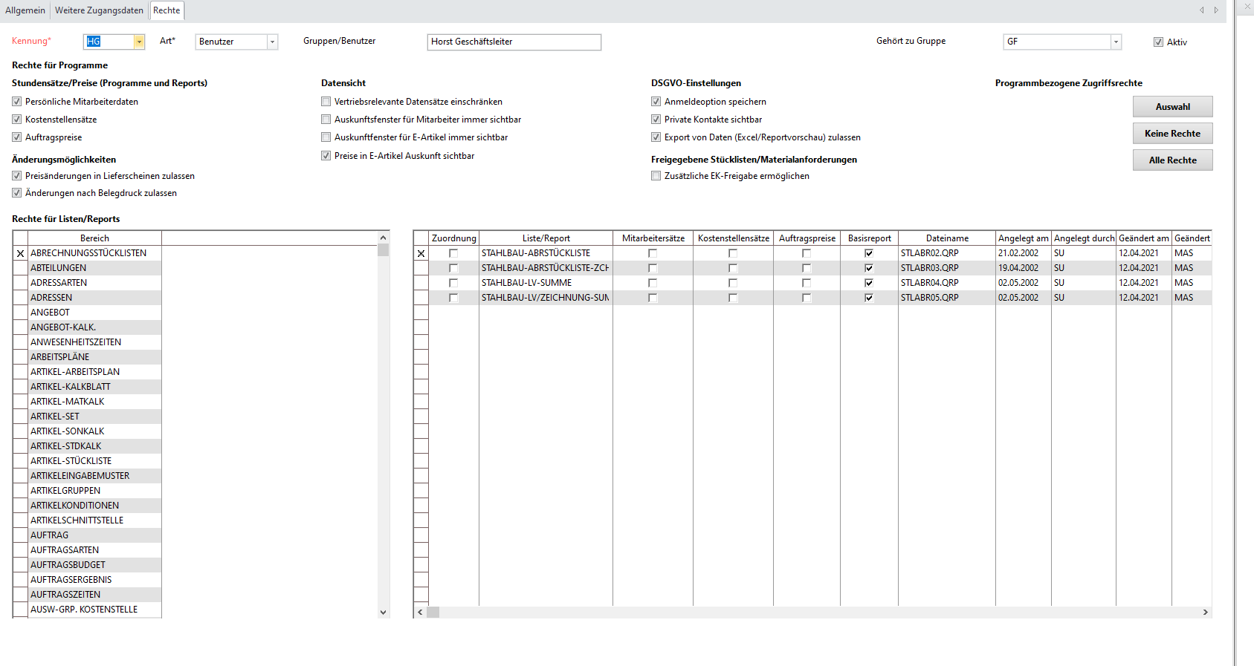
Task: Click the tab strip scroll-right arrow
Action: pos(1216,10)
